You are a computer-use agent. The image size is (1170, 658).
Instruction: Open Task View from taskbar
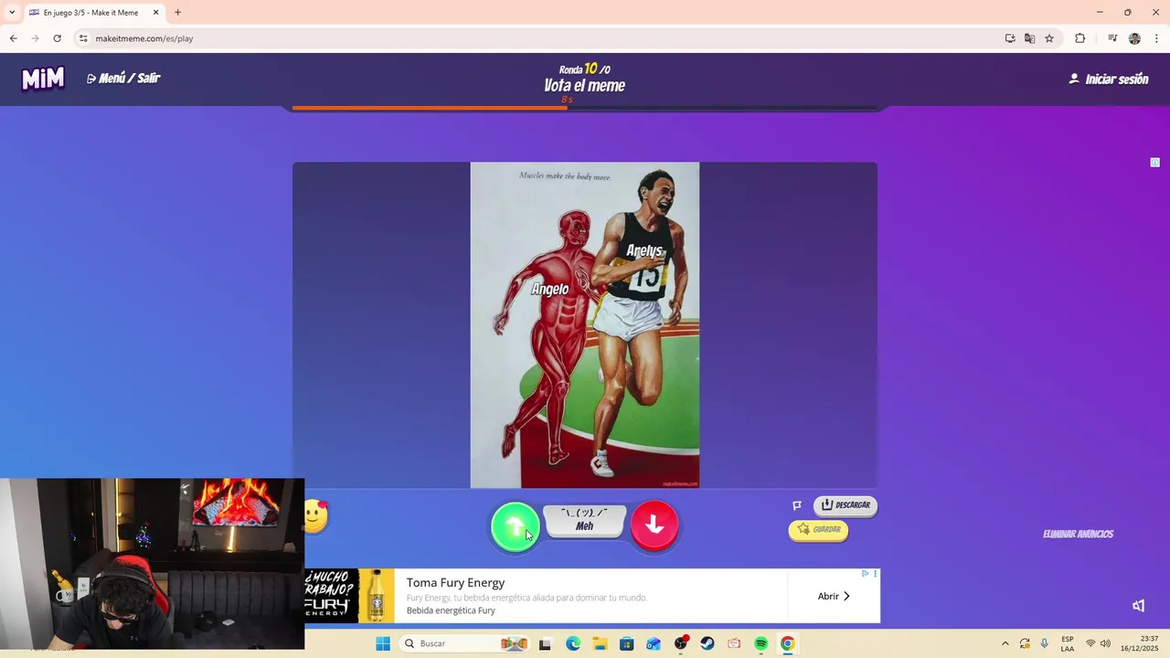pos(546,644)
